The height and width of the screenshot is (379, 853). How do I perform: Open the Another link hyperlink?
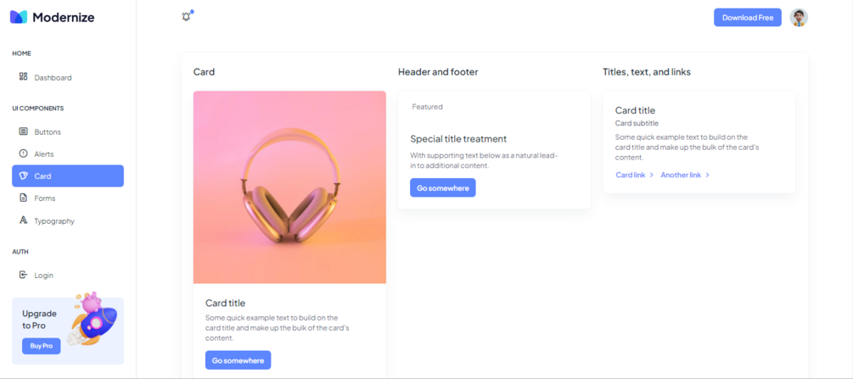coord(685,176)
